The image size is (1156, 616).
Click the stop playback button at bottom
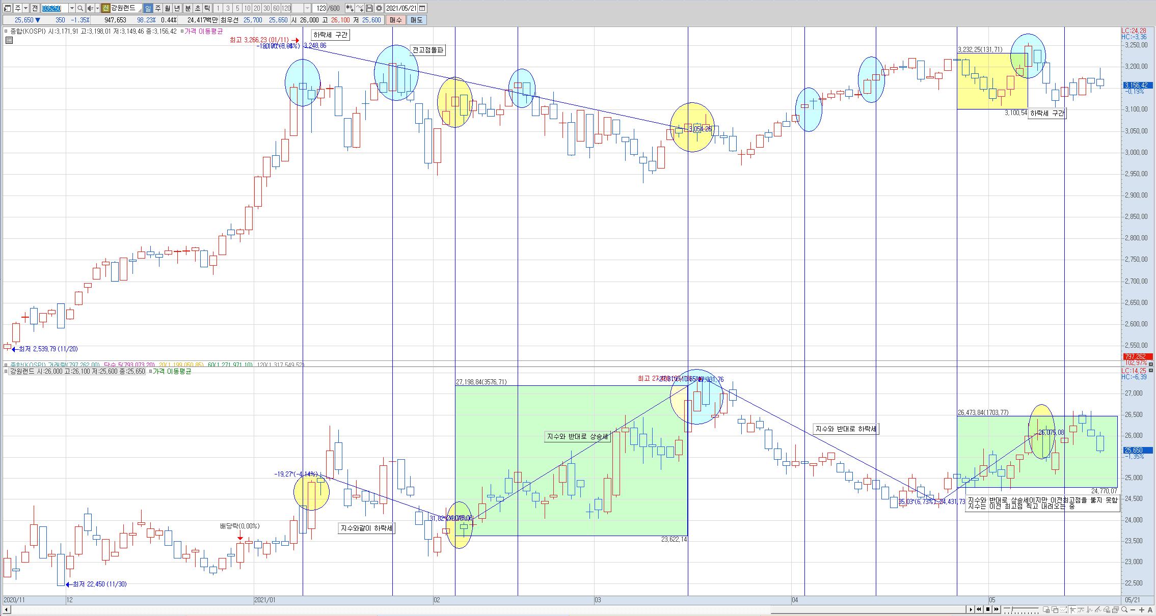pyautogui.click(x=988, y=609)
